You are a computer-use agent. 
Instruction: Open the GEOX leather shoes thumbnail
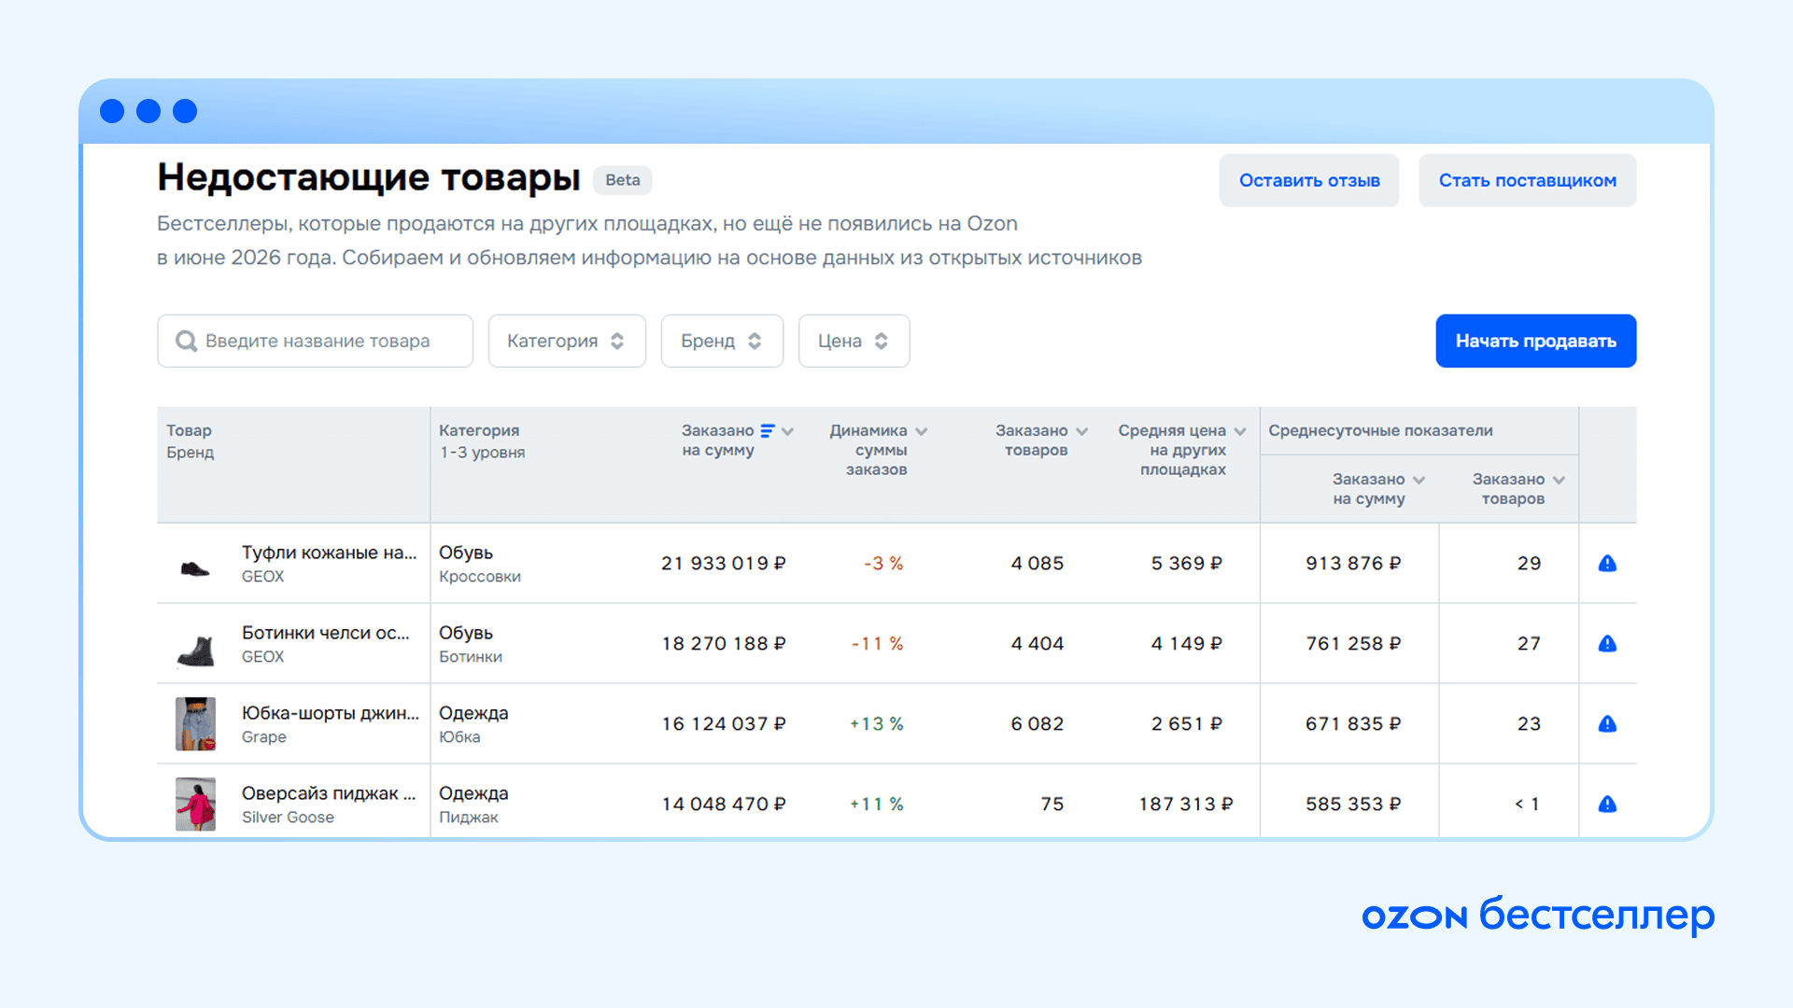[x=195, y=567]
